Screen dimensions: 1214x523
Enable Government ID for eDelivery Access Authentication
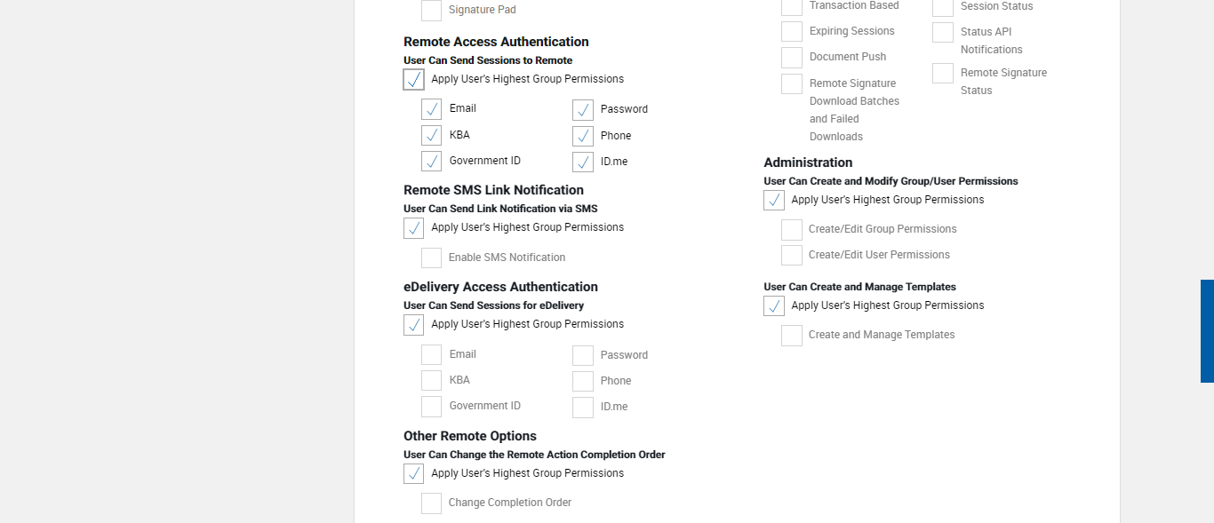click(431, 407)
